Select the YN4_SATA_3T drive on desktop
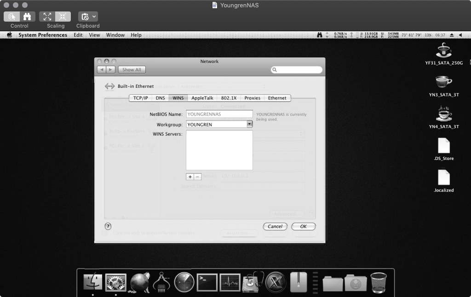This screenshot has height=297, width=471. point(444,118)
